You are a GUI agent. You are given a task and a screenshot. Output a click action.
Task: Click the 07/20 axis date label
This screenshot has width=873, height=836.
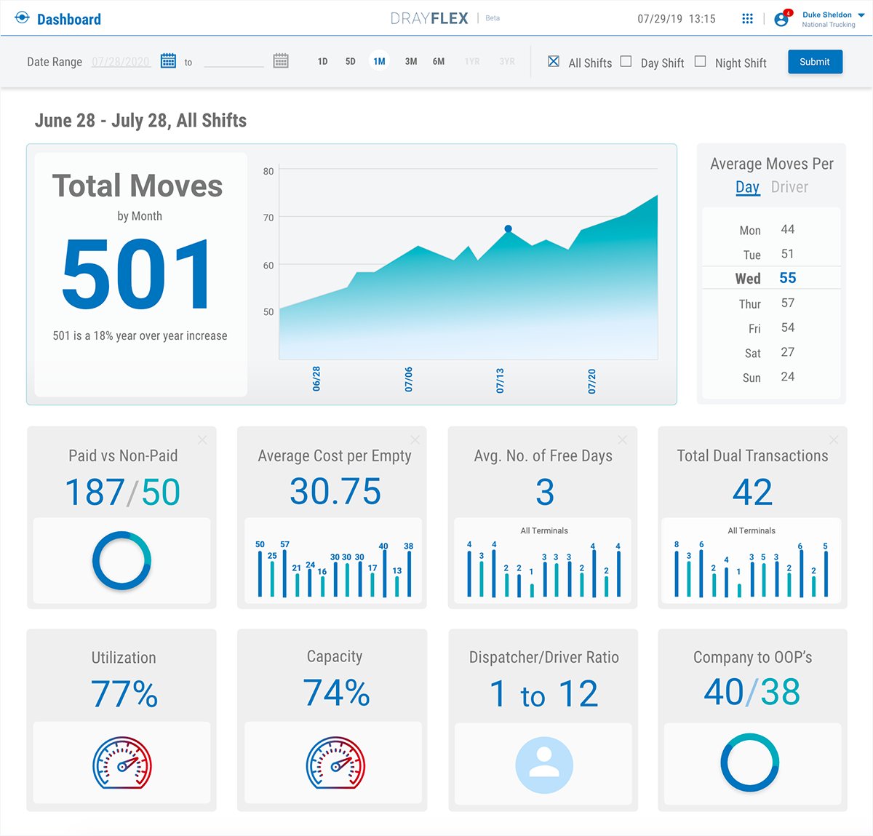[x=591, y=381]
